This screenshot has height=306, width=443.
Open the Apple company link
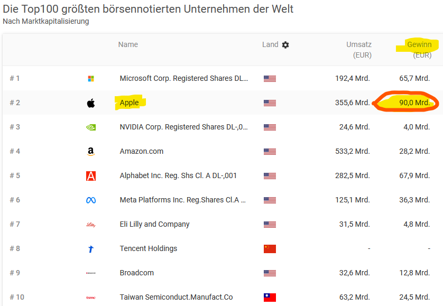[x=129, y=103]
